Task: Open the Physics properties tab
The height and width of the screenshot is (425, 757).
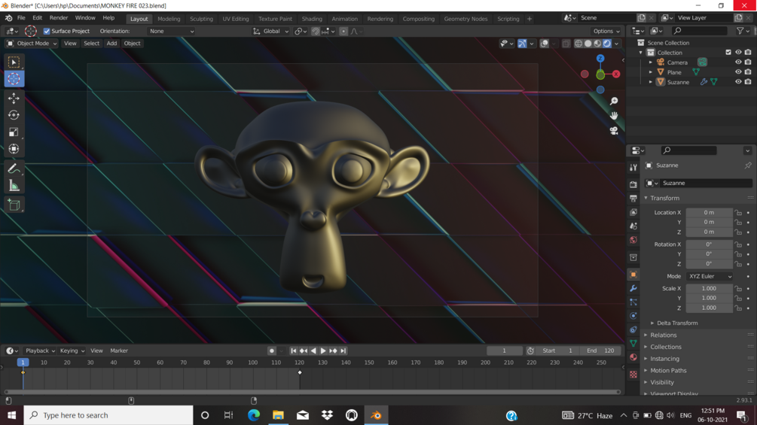Action: coord(633,316)
